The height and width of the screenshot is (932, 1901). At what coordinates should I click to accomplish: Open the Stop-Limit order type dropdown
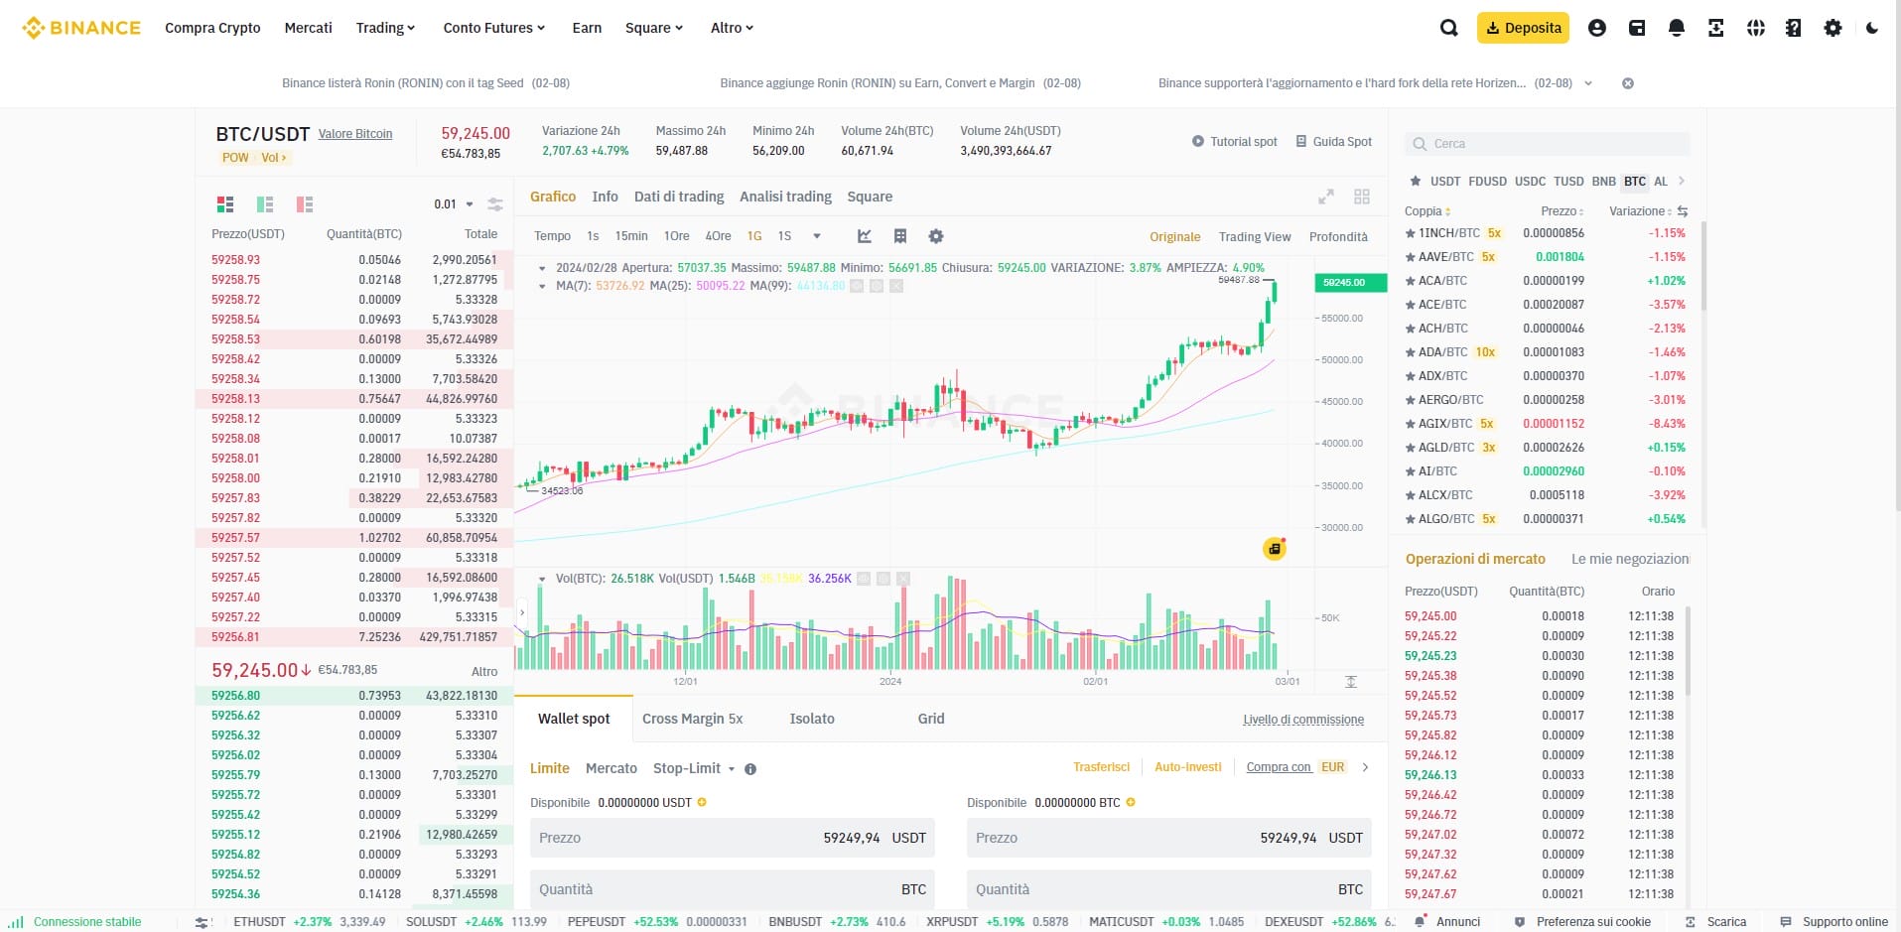pyautogui.click(x=694, y=768)
